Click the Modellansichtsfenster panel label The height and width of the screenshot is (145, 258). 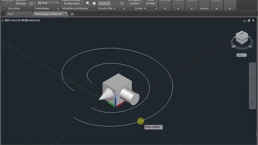tap(75, 8)
